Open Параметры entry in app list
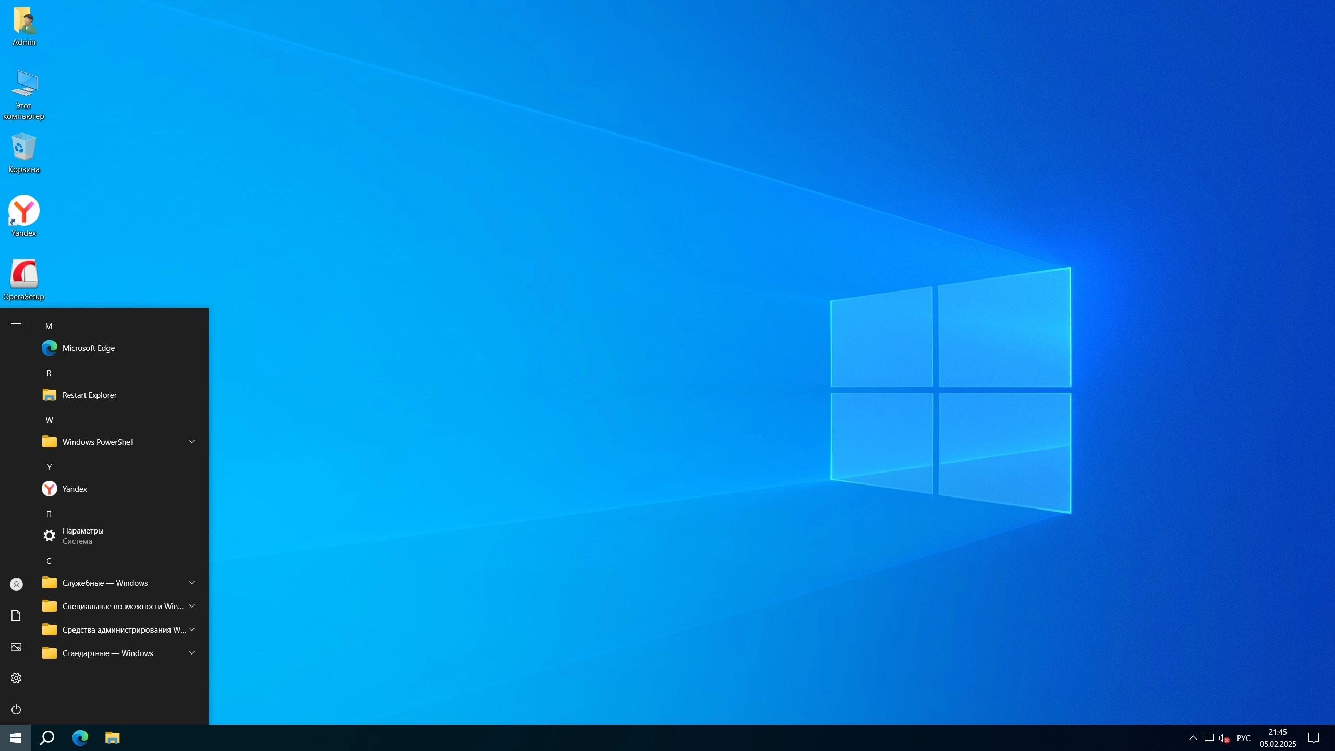This screenshot has height=751, width=1335. [82, 536]
